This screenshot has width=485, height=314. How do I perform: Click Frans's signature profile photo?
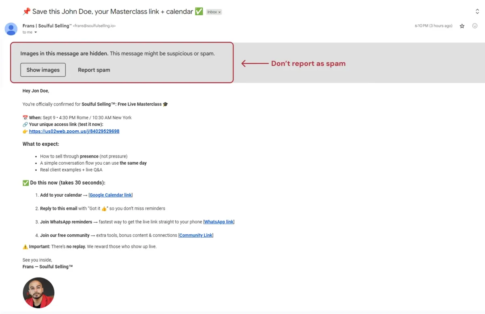pos(38,293)
